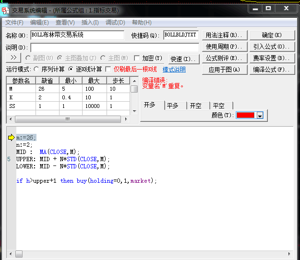Click the 步长 column header
Image resolution: width=300 pixels, height=260 pixels.
118,81
